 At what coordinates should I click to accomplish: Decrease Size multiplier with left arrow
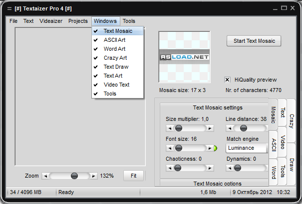tap(170, 128)
